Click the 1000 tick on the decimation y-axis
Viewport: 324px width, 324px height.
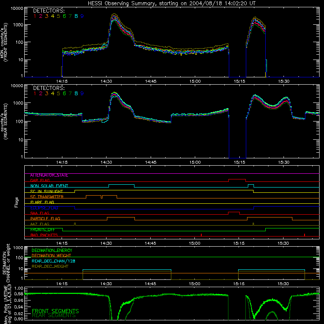[x=18, y=248]
